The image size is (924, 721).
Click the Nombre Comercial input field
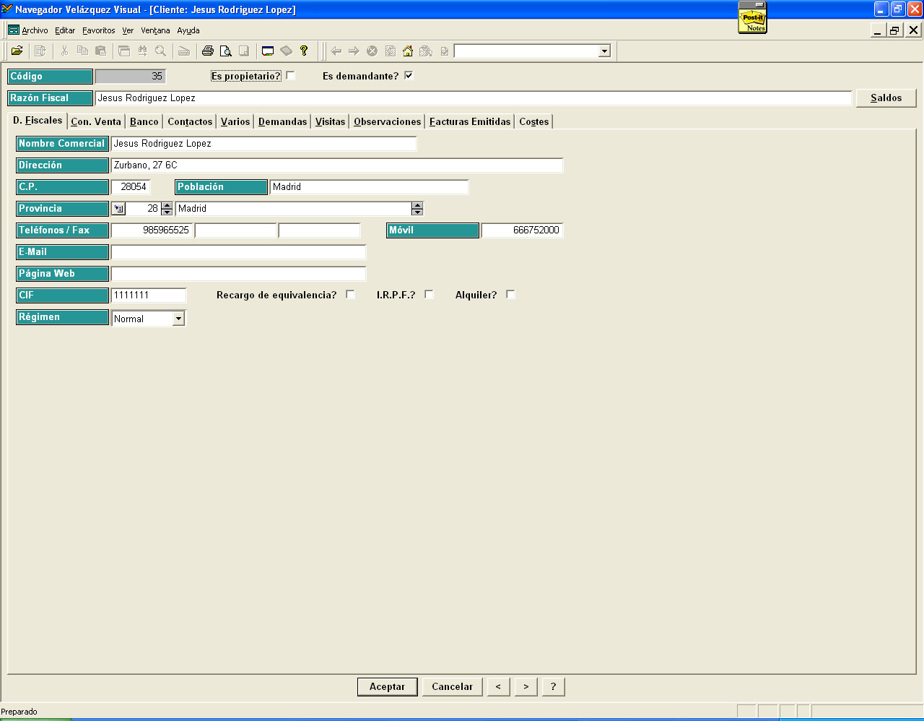point(263,144)
